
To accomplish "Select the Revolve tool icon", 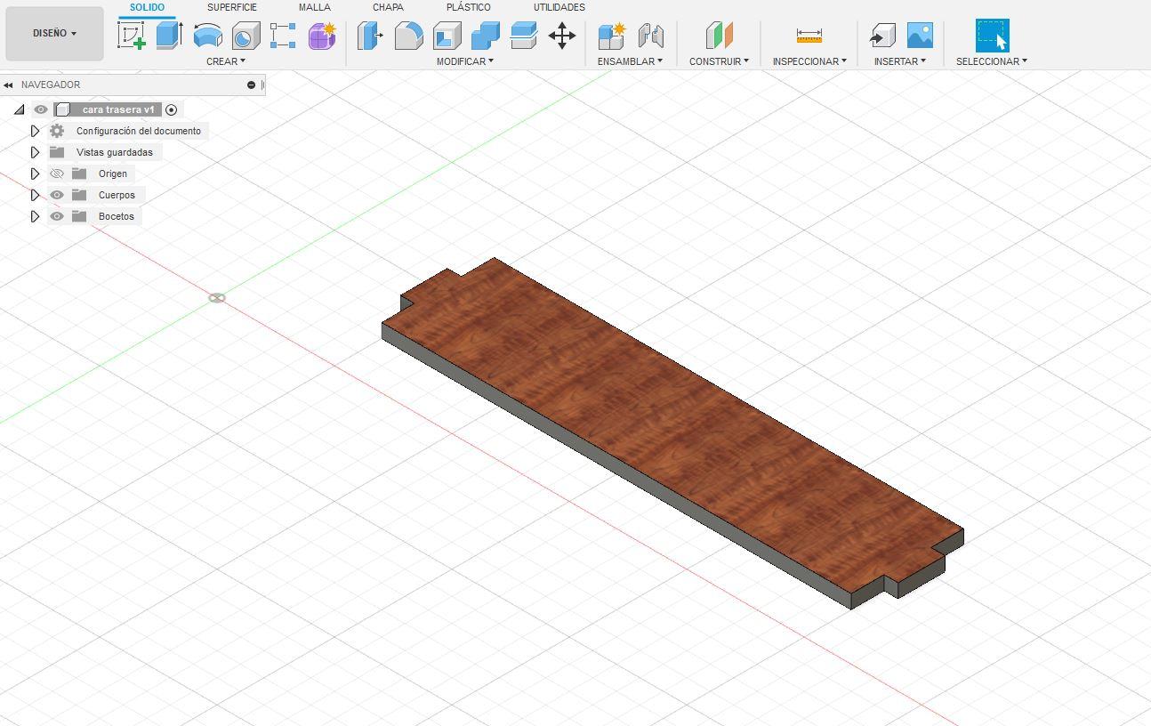I will click(x=207, y=36).
